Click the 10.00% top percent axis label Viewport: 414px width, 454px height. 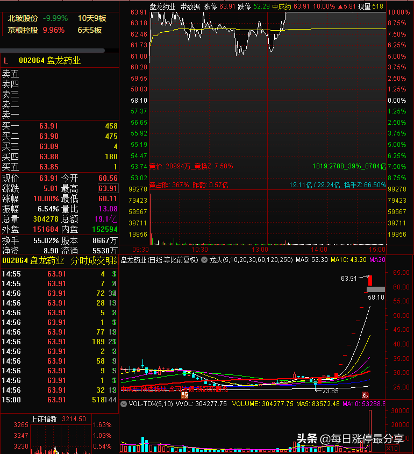coord(398,12)
